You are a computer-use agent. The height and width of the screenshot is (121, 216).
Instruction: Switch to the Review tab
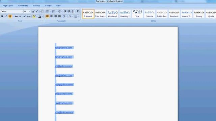click(x=48, y=6)
